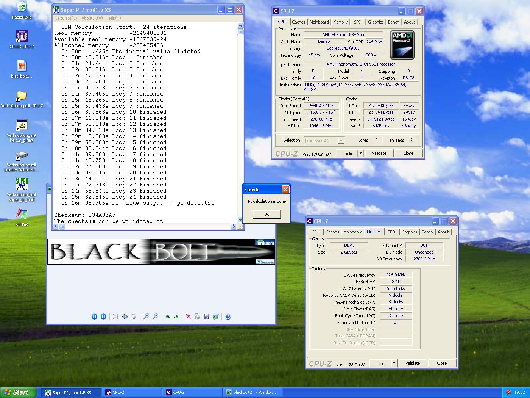The image size is (530, 398).
Task: Save picture copy with floppy icon
Action: (207, 317)
